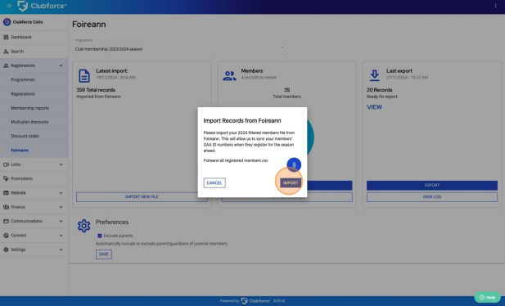Click the '20 Records' text
Viewport: 505px width, 306px height.
pos(380,90)
